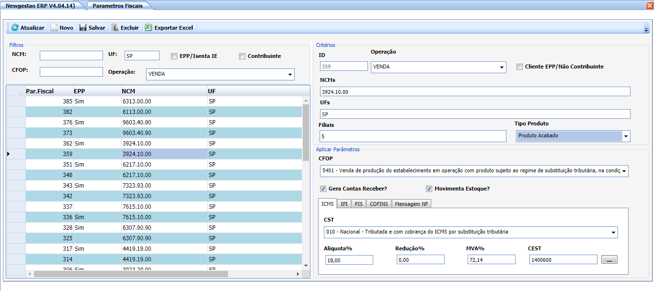Click the CEST input field
This screenshot has height=291, width=654.
tap(563, 259)
